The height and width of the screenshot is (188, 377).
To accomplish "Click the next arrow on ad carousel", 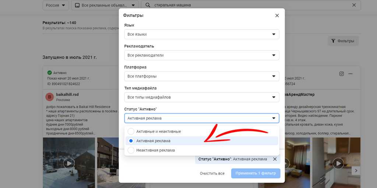I will [355, 170].
